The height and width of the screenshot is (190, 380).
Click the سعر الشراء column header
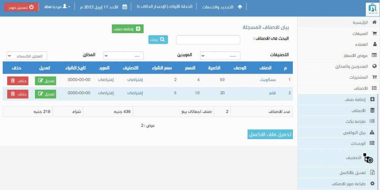[162, 68]
